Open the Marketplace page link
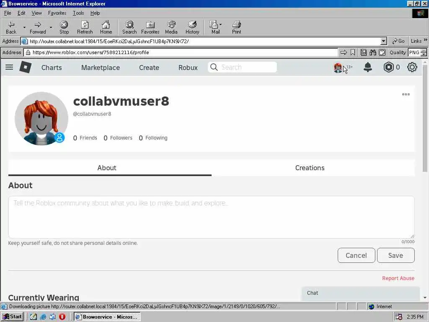Screen dimensions: 429x322 pyautogui.click(x=101, y=68)
